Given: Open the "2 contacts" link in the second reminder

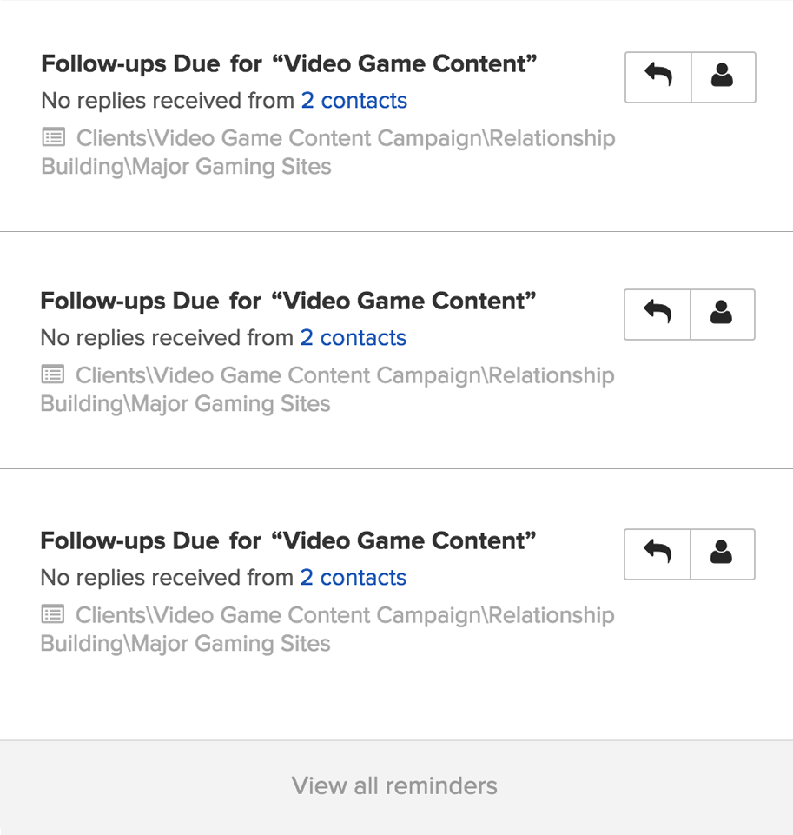Looking at the screenshot, I should (x=353, y=338).
